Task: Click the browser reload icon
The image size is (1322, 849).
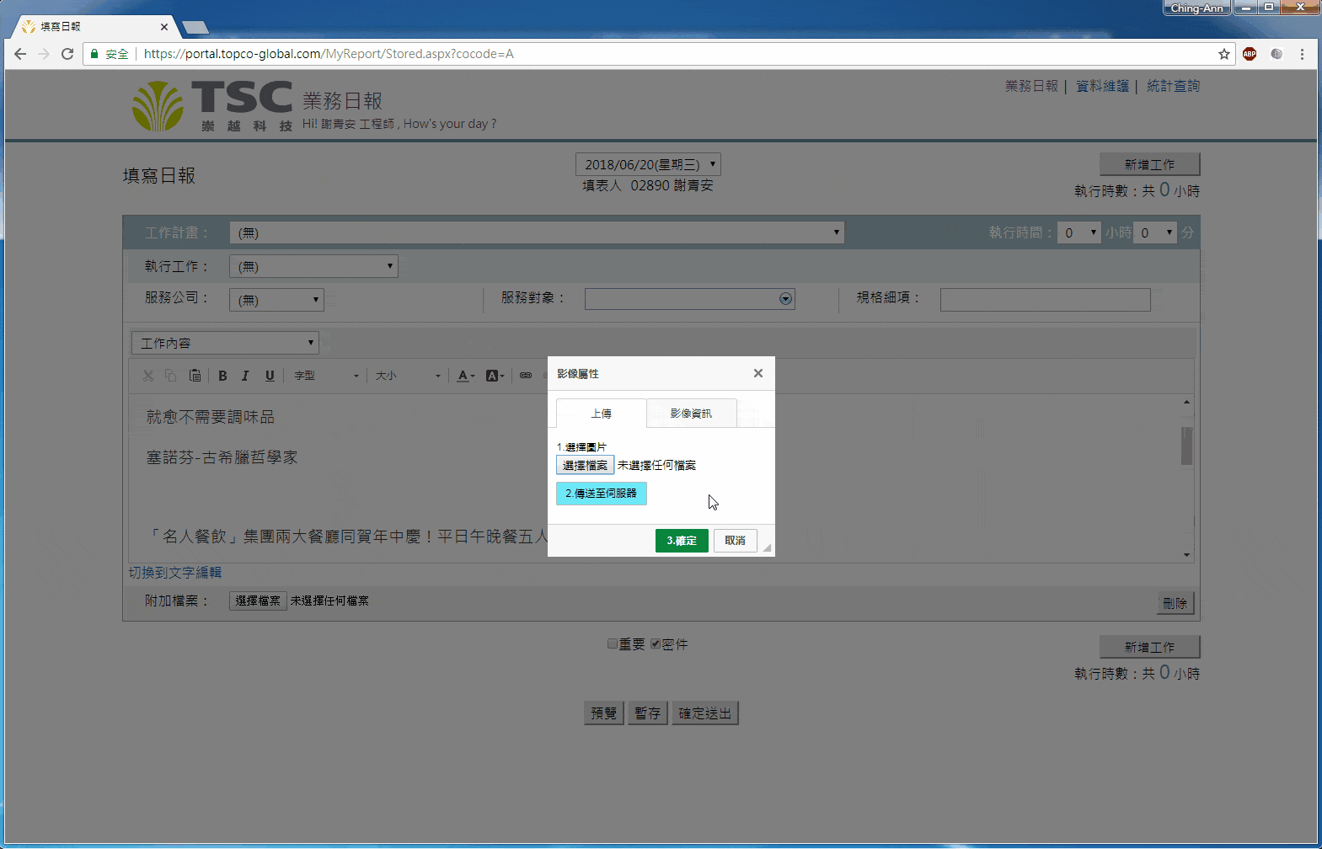Action: pyautogui.click(x=67, y=54)
